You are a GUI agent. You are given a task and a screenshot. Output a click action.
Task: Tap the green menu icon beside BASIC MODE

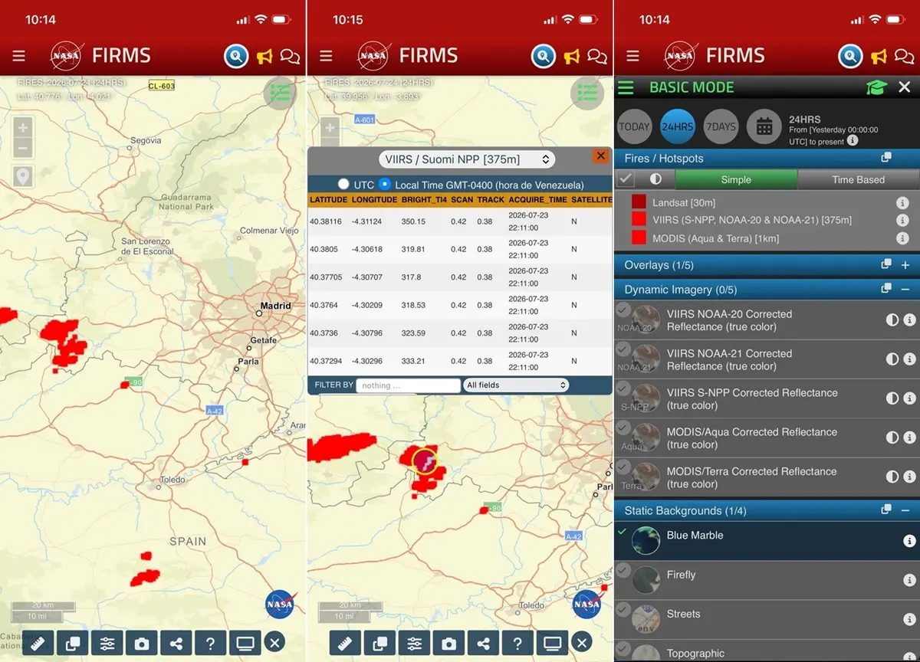(626, 87)
